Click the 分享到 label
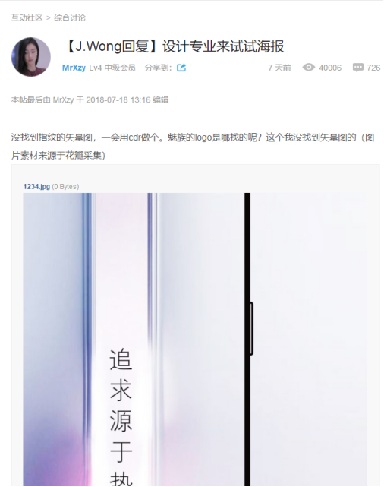Image resolution: width=384 pixels, height=487 pixels. [x=158, y=68]
